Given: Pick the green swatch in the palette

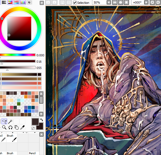Looking at the screenshot, I should coord(19,104).
